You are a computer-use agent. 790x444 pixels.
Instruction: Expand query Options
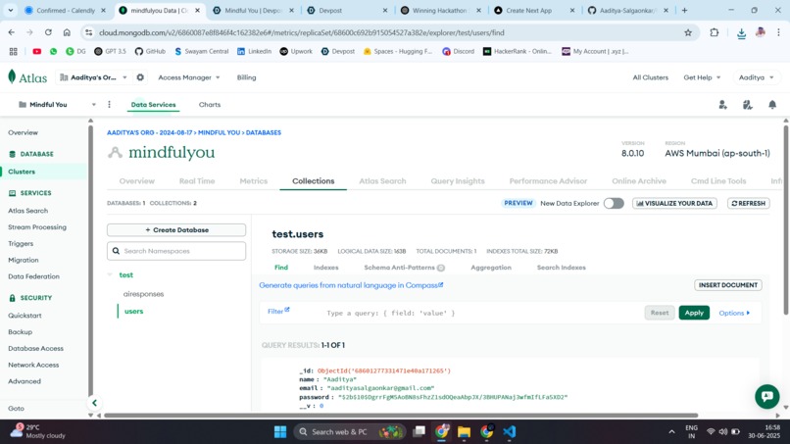(734, 313)
